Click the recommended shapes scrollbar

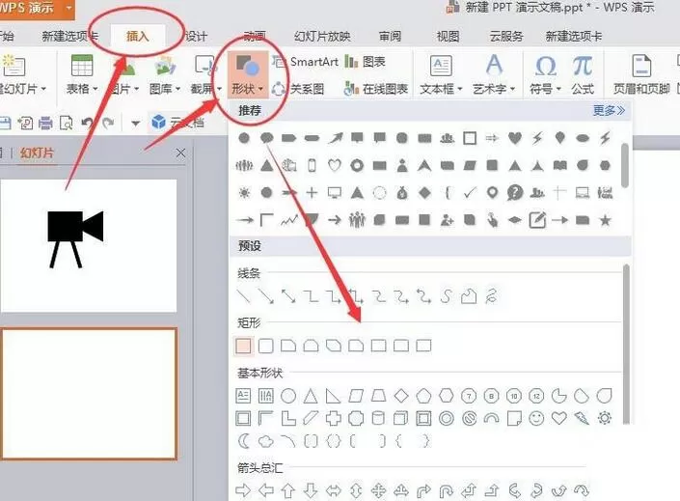coord(625,165)
